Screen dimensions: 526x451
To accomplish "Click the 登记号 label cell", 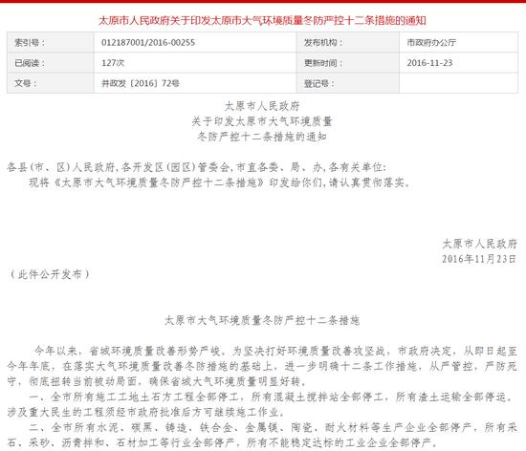I will tap(348, 83).
